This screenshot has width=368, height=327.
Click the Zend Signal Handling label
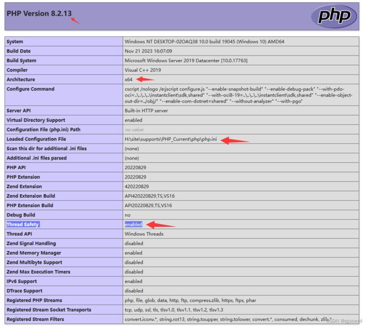pyautogui.click(x=31, y=243)
